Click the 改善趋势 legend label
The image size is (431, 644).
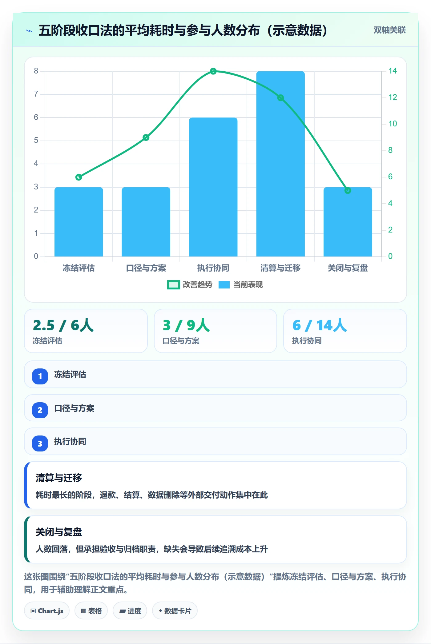point(198,285)
